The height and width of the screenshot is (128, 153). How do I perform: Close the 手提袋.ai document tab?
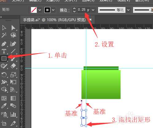point(90,20)
